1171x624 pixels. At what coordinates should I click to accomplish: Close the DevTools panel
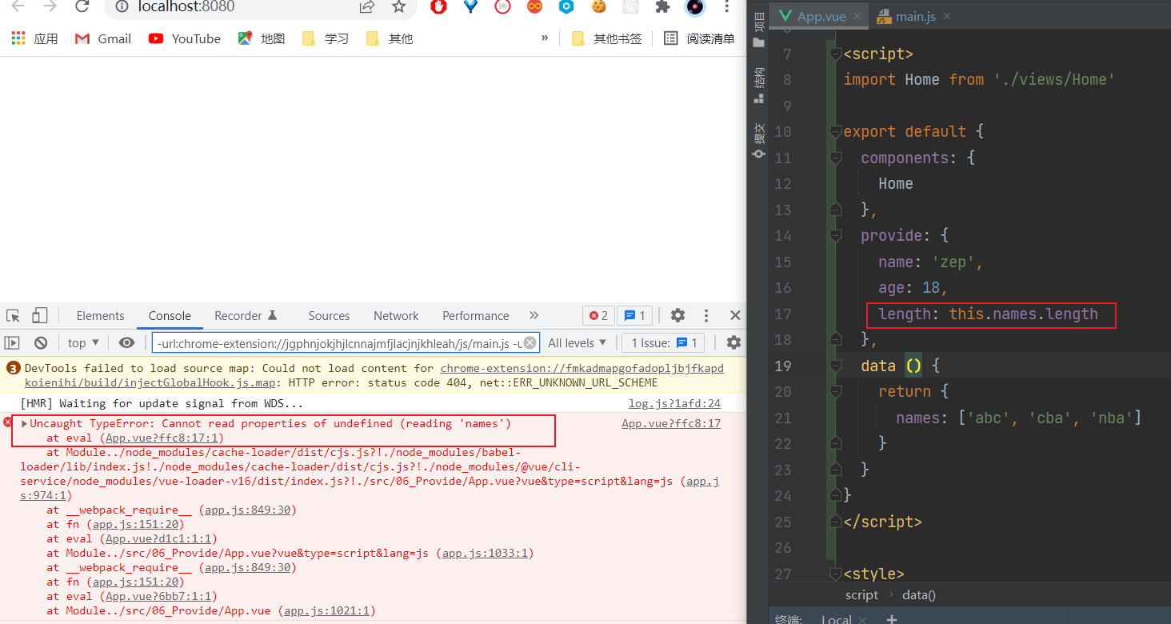(735, 315)
